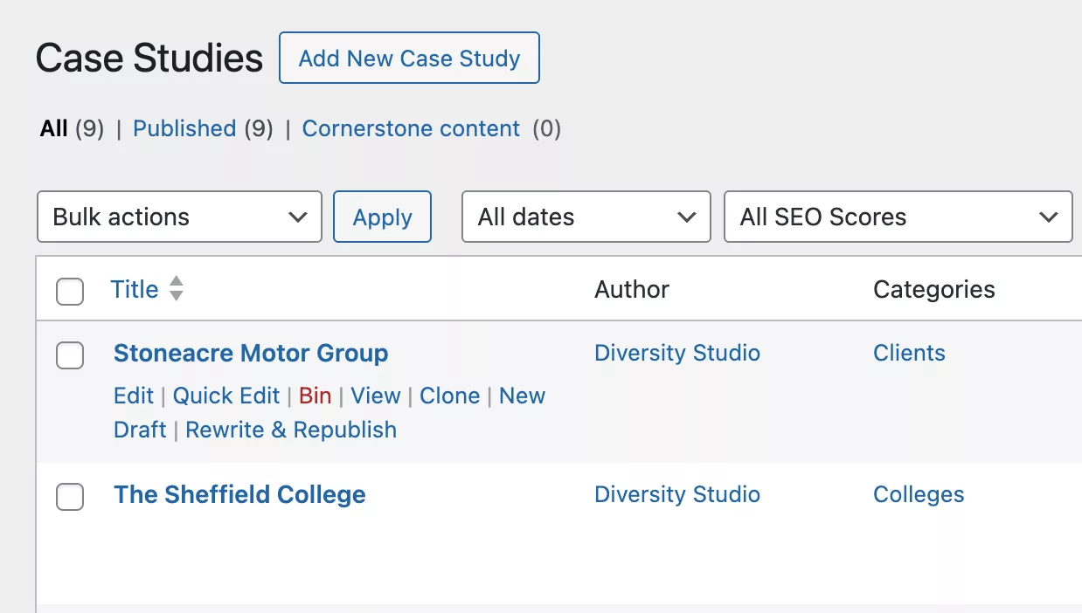Viewport: 1082px width, 613px height.
Task: Click the Categories column header
Action: pos(934,289)
